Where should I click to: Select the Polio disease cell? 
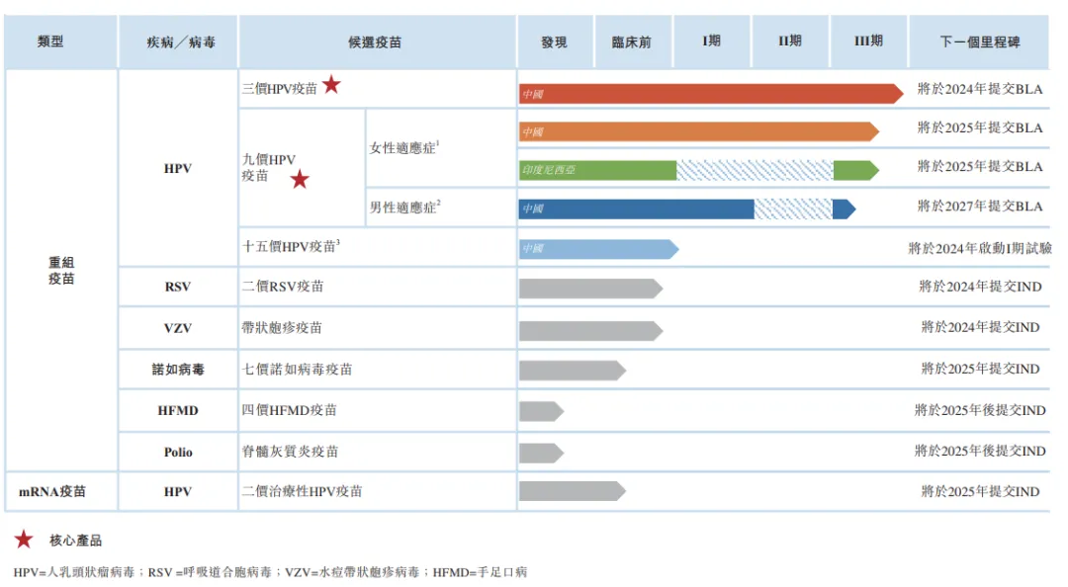click(x=178, y=453)
